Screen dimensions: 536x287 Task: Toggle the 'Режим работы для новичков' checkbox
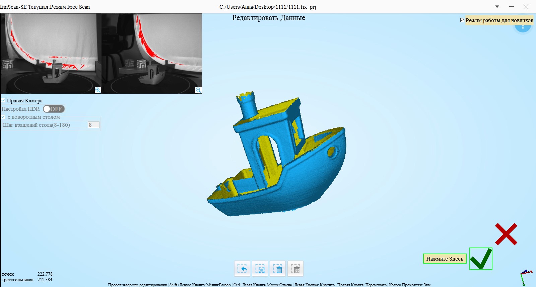click(462, 20)
